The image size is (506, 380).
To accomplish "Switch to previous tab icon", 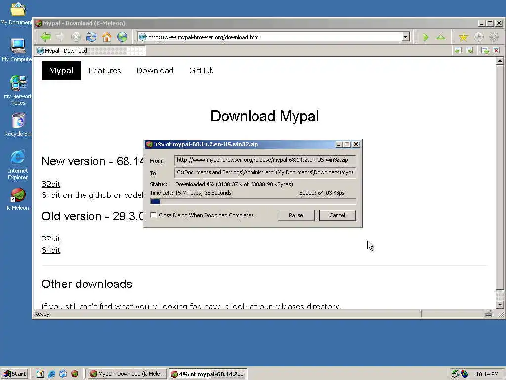I will pos(458,51).
